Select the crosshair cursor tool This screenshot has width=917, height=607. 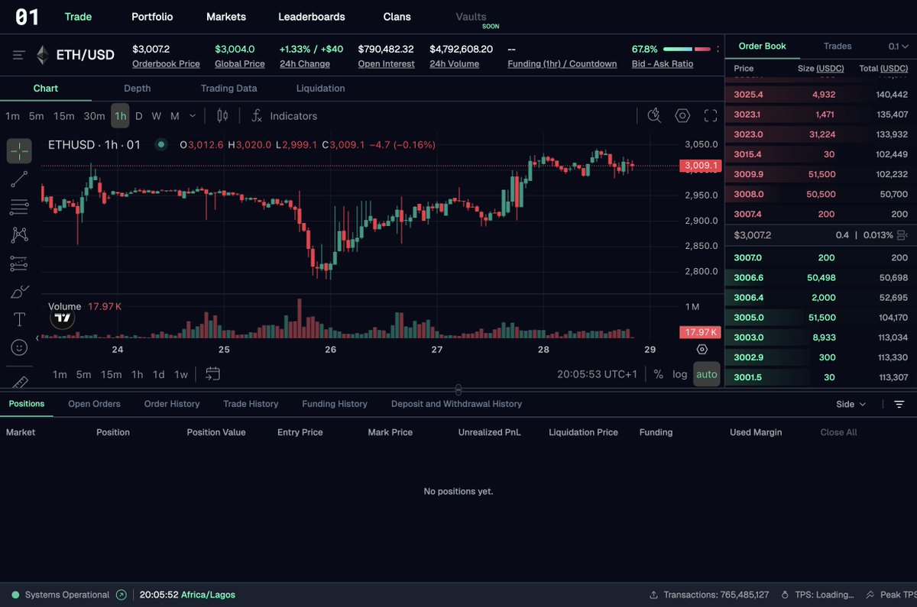point(19,150)
